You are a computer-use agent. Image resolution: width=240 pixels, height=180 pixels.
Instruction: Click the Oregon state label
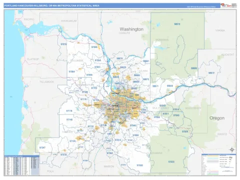217,118
